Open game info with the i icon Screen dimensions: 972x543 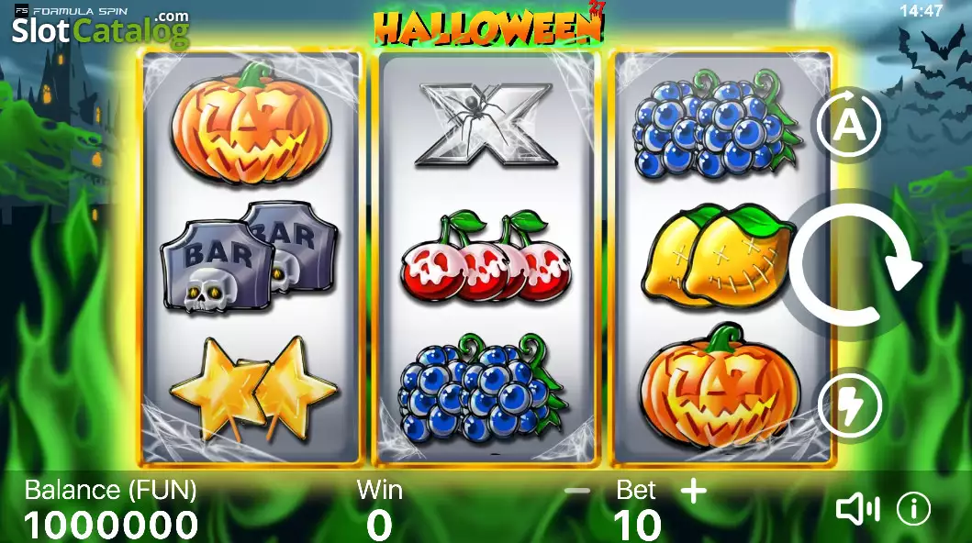[914, 509]
